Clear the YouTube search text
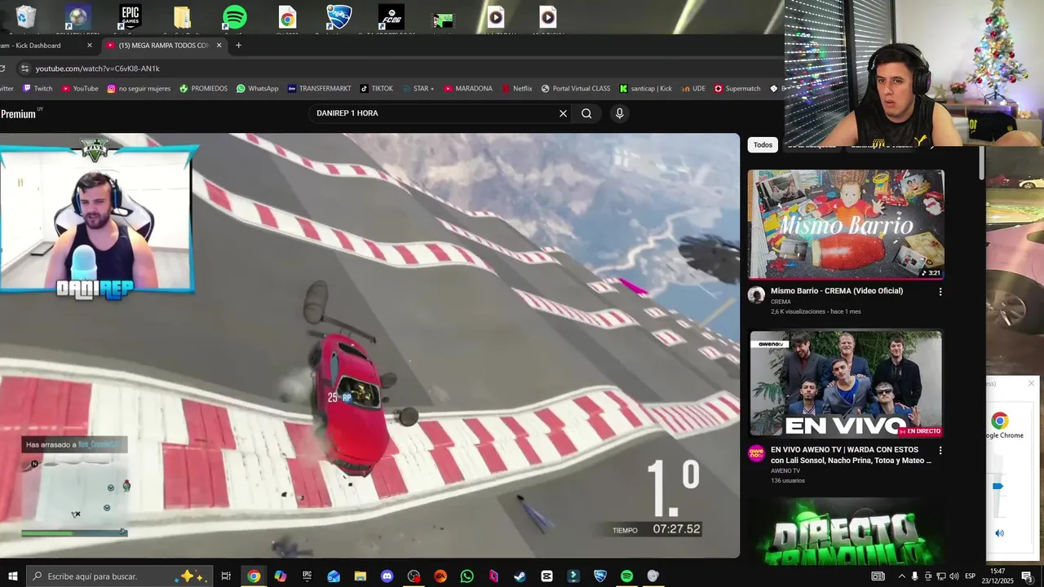This screenshot has width=1044, height=587. [563, 113]
